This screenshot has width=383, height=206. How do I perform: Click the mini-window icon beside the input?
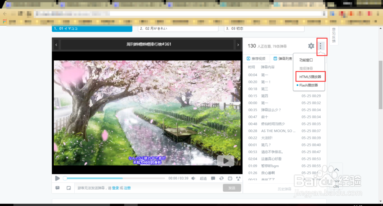[69, 188]
